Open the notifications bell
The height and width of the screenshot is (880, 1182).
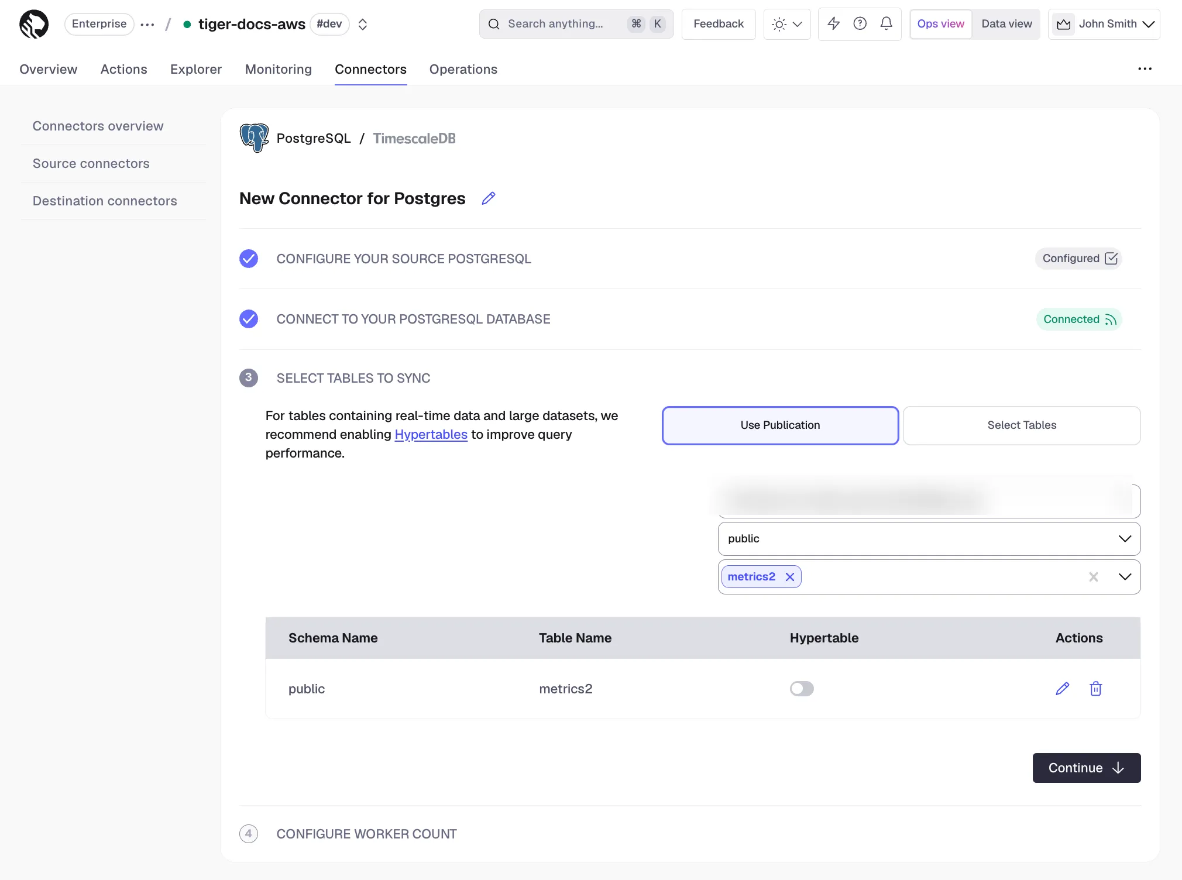click(x=886, y=23)
